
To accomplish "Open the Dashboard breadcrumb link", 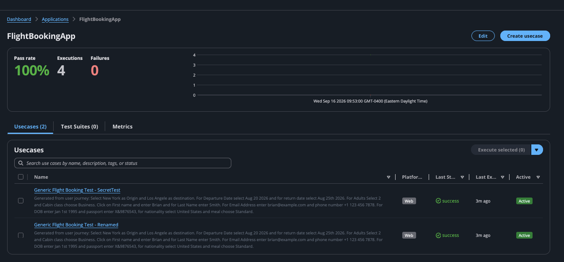I will coord(19,19).
